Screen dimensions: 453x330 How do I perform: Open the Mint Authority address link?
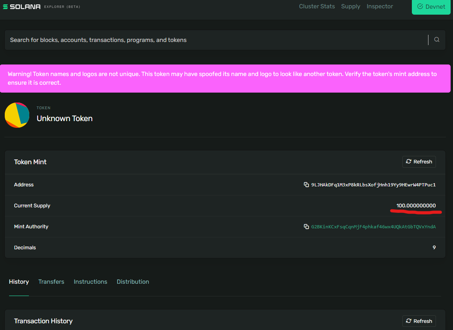[373, 227]
